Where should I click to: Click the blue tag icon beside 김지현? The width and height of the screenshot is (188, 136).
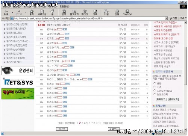tap(65, 43)
